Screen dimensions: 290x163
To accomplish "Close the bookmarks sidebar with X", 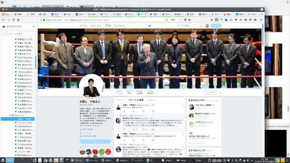I will click(34, 27).
